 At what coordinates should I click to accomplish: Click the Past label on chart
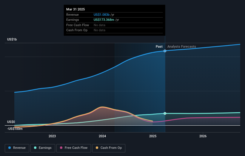tap(159, 47)
